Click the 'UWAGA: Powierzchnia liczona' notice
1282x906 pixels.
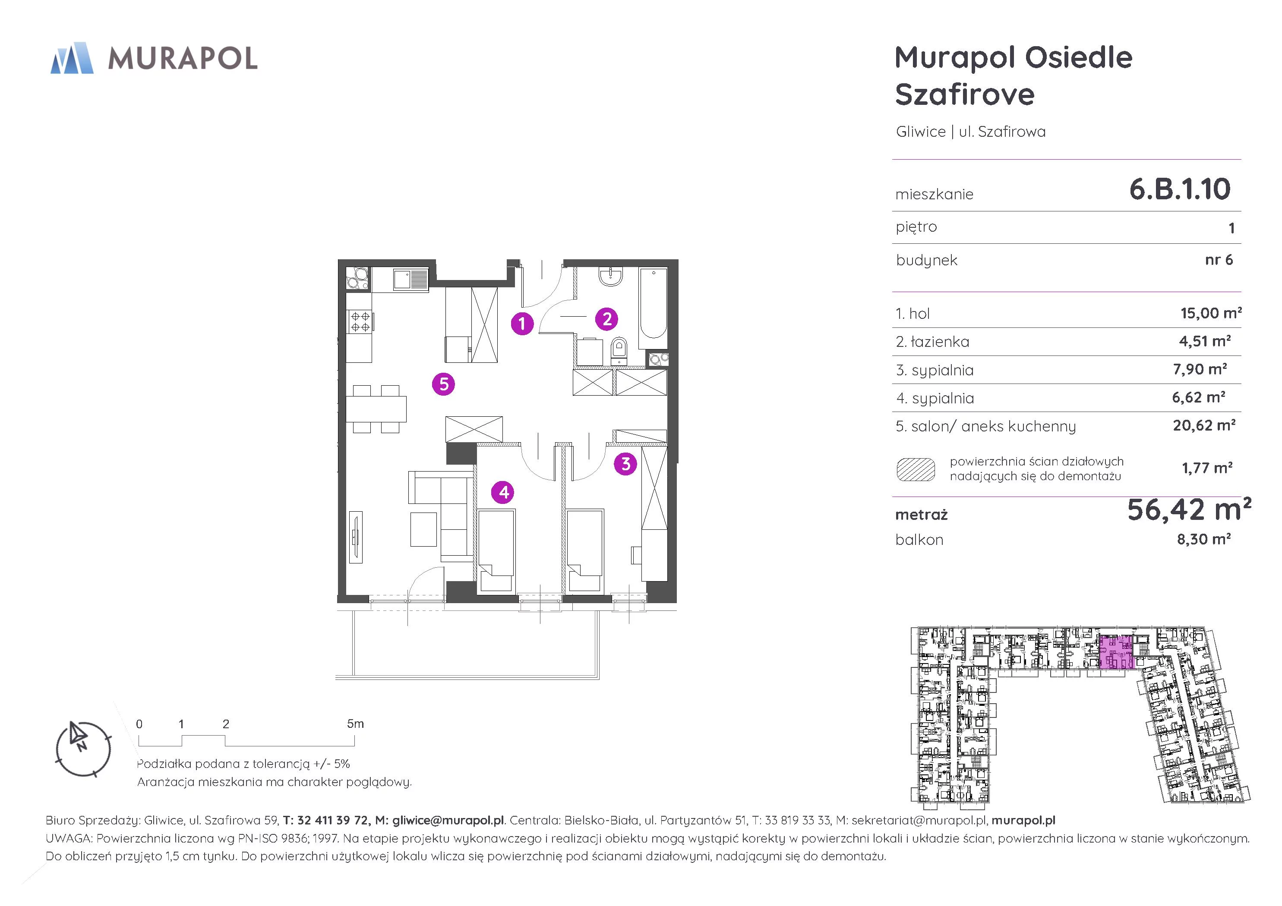(647, 838)
